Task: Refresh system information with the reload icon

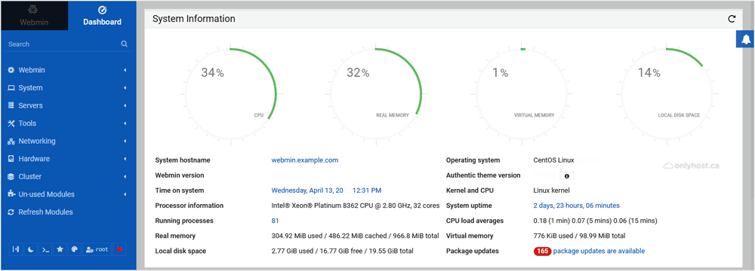Action: tap(732, 19)
